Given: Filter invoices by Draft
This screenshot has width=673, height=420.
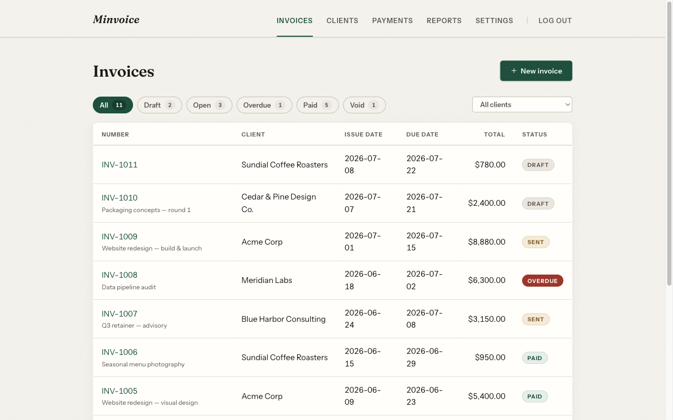Looking at the screenshot, I should click(159, 105).
